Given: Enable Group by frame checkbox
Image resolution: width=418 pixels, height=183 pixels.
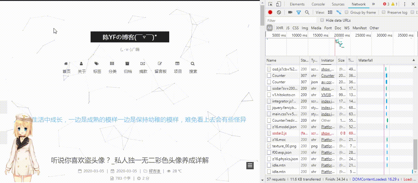Looking at the screenshot, I should 347,12.
